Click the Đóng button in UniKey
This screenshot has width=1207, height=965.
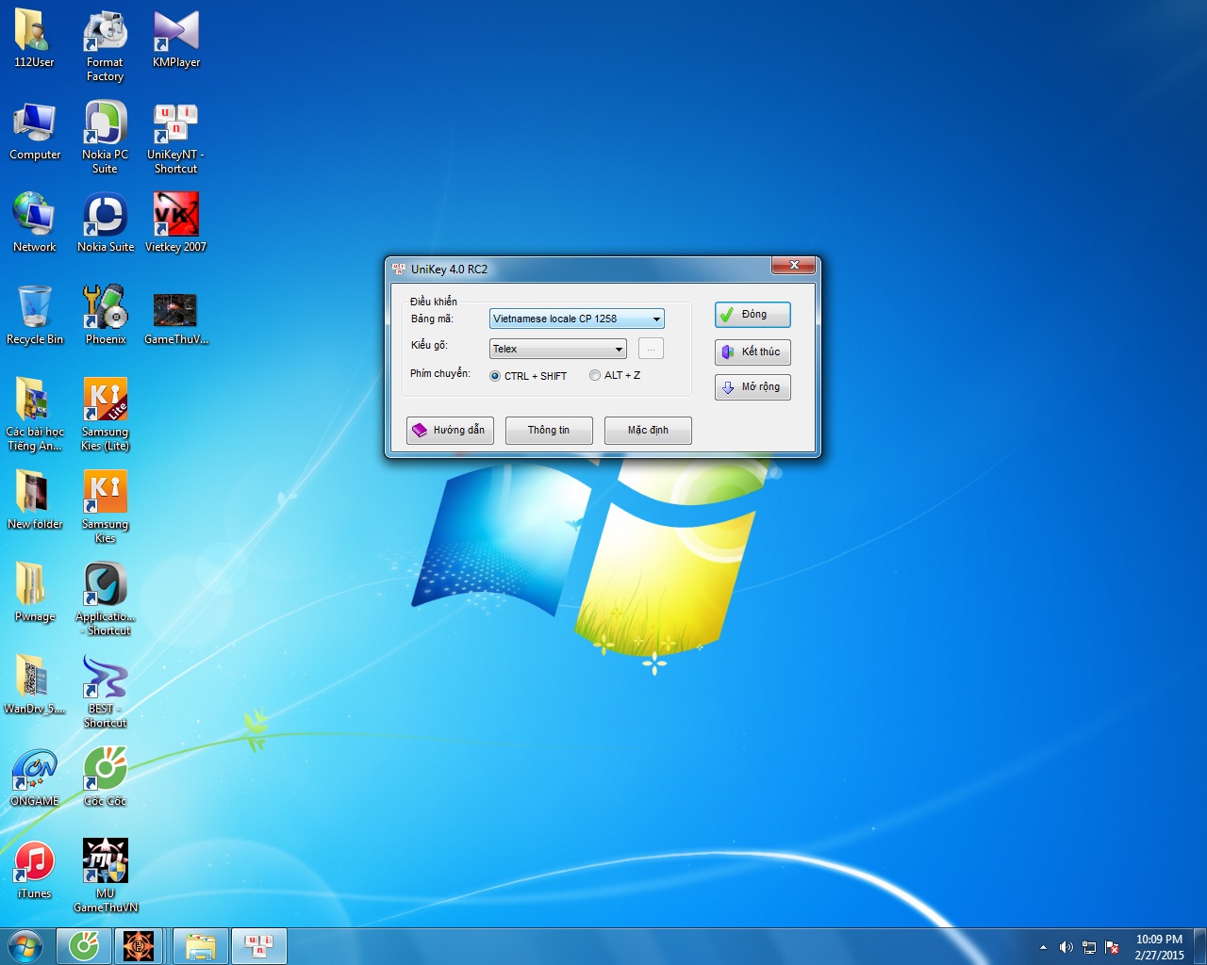coord(752,315)
